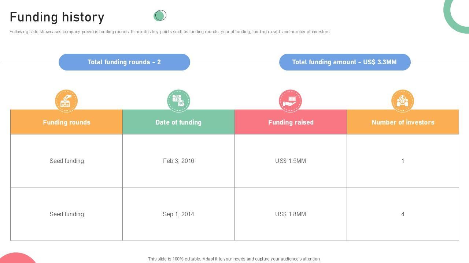
Task: Click the 100% editable footer note
Action: (x=234, y=259)
